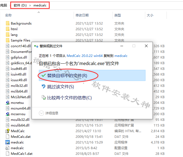
Task: Click the McLibNet.dll file icon
Action: tap(8, 97)
